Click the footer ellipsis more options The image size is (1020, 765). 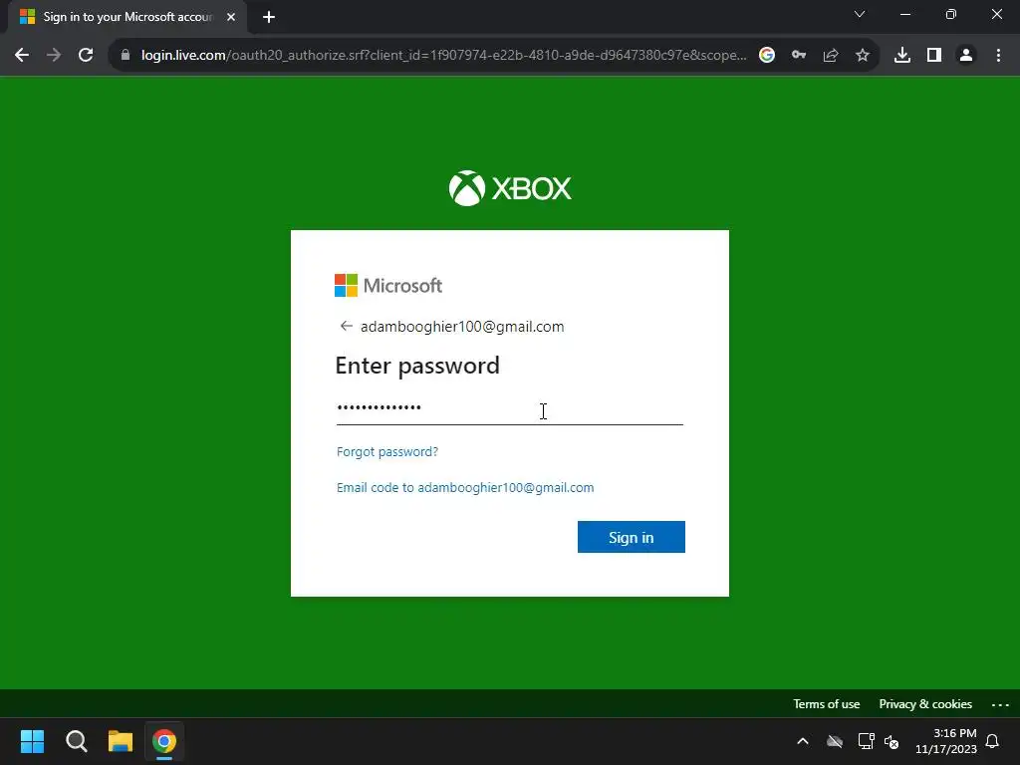pos(1000,704)
